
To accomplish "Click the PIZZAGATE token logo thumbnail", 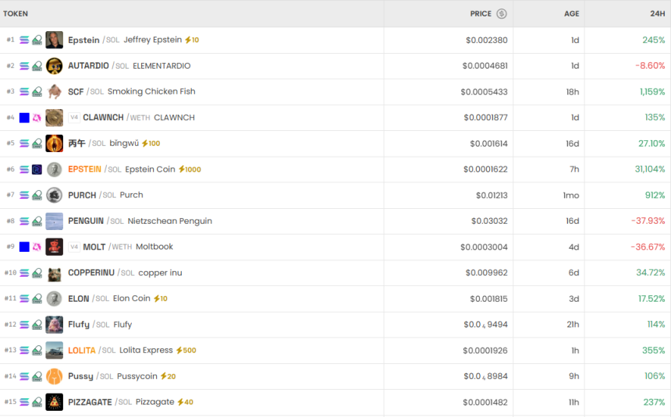I will click(x=55, y=402).
